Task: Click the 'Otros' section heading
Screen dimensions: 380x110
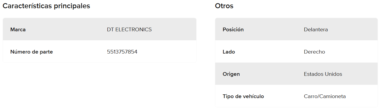Action: click(224, 6)
